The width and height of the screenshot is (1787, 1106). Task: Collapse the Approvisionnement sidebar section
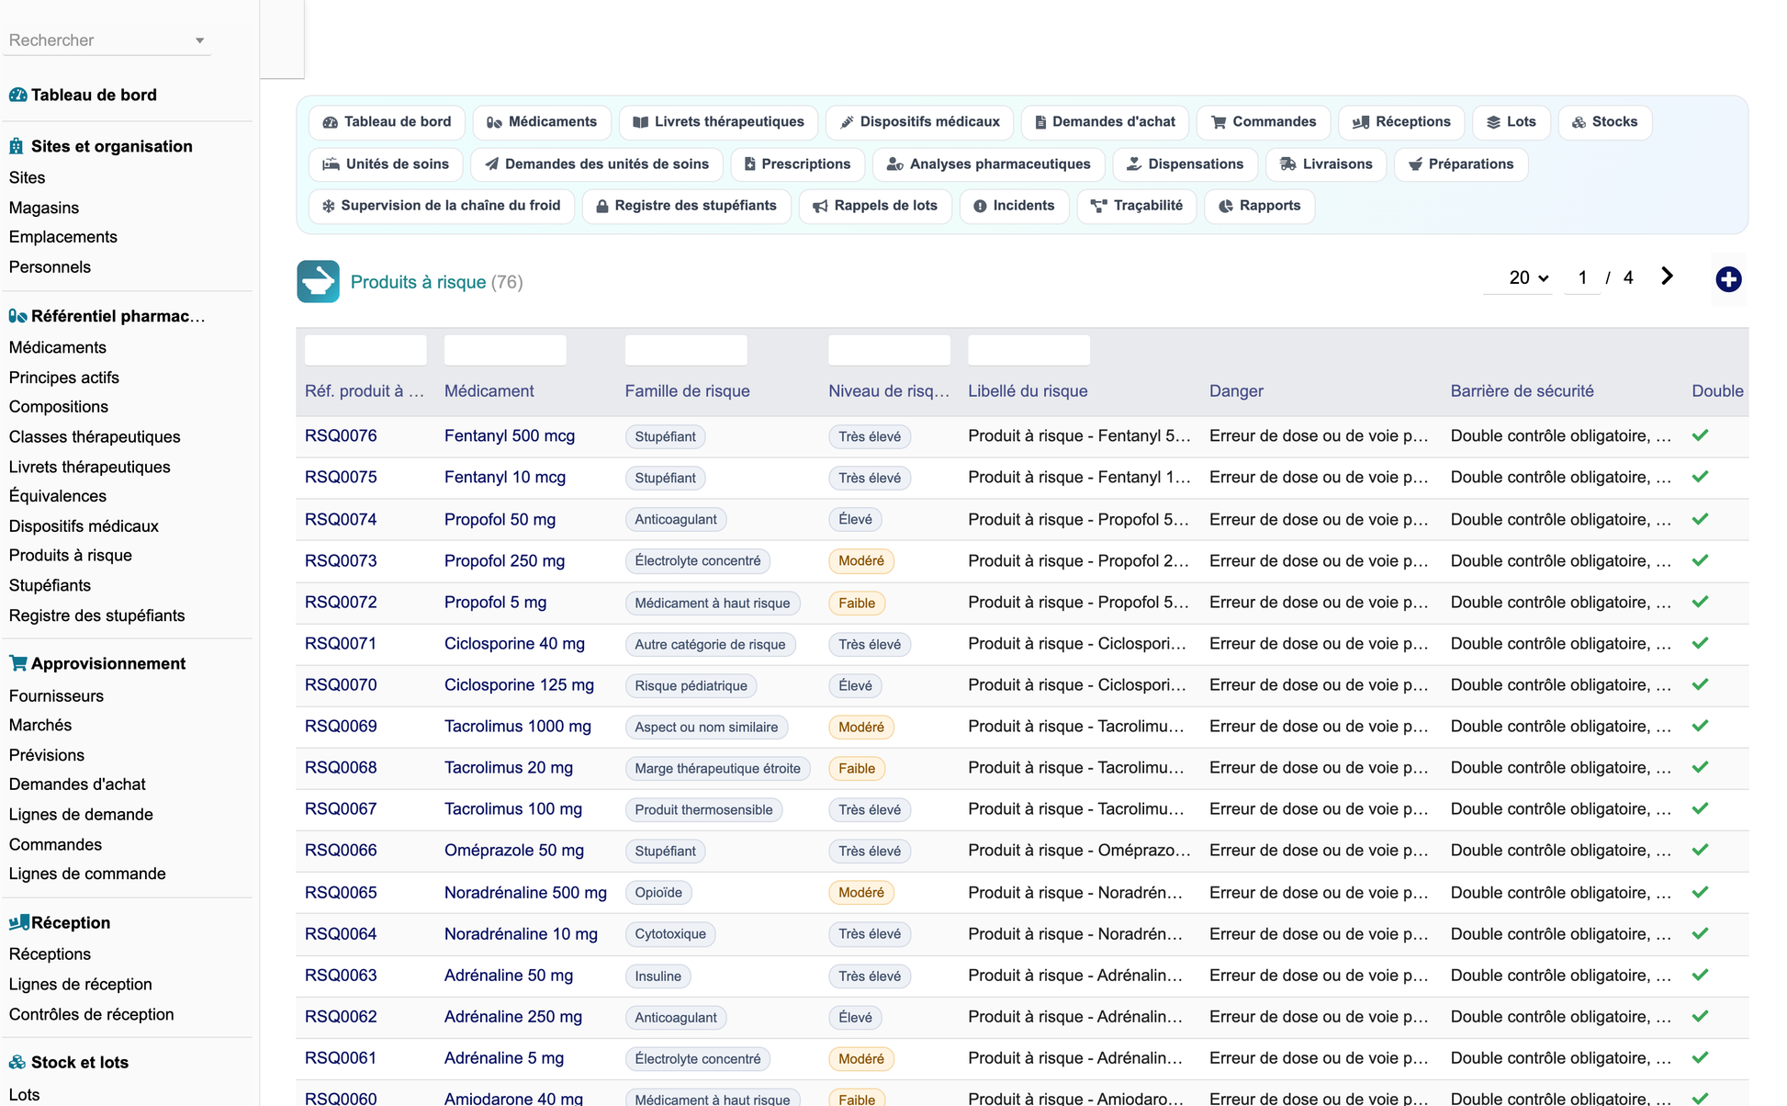pyautogui.click(x=108, y=663)
